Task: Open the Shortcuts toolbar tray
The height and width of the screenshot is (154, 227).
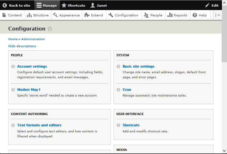Action: pos(73,5)
